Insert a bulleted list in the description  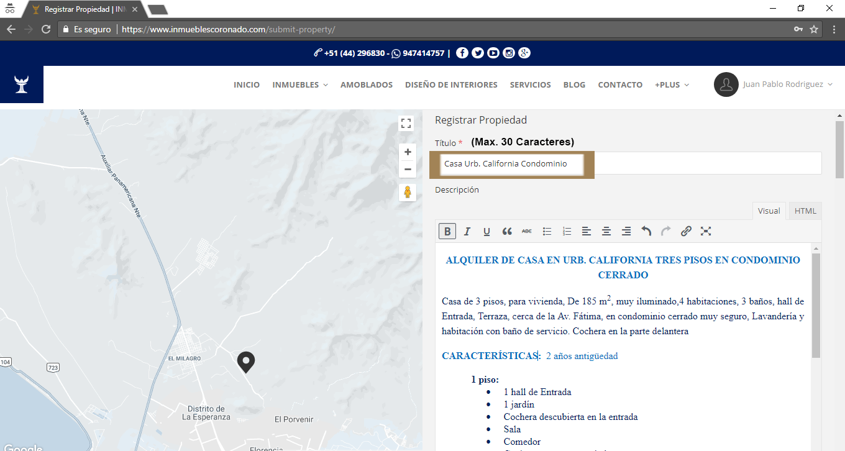click(547, 231)
